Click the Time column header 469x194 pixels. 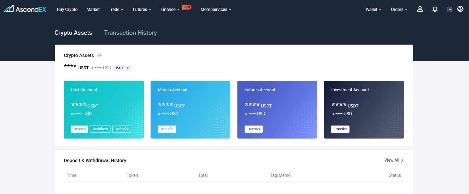pos(71,175)
